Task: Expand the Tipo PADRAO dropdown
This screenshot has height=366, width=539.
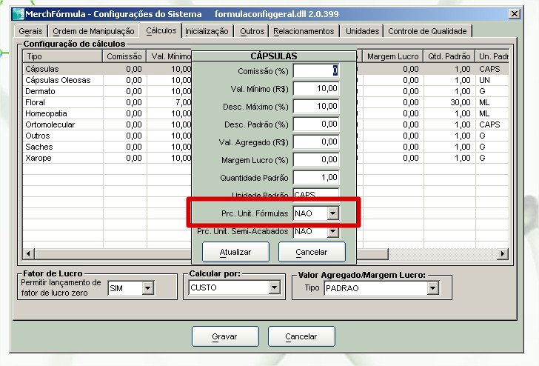Action: [432, 287]
